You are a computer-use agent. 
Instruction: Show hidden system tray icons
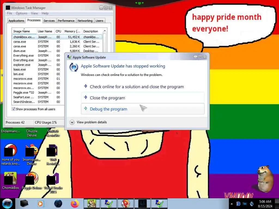coord(232,204)
